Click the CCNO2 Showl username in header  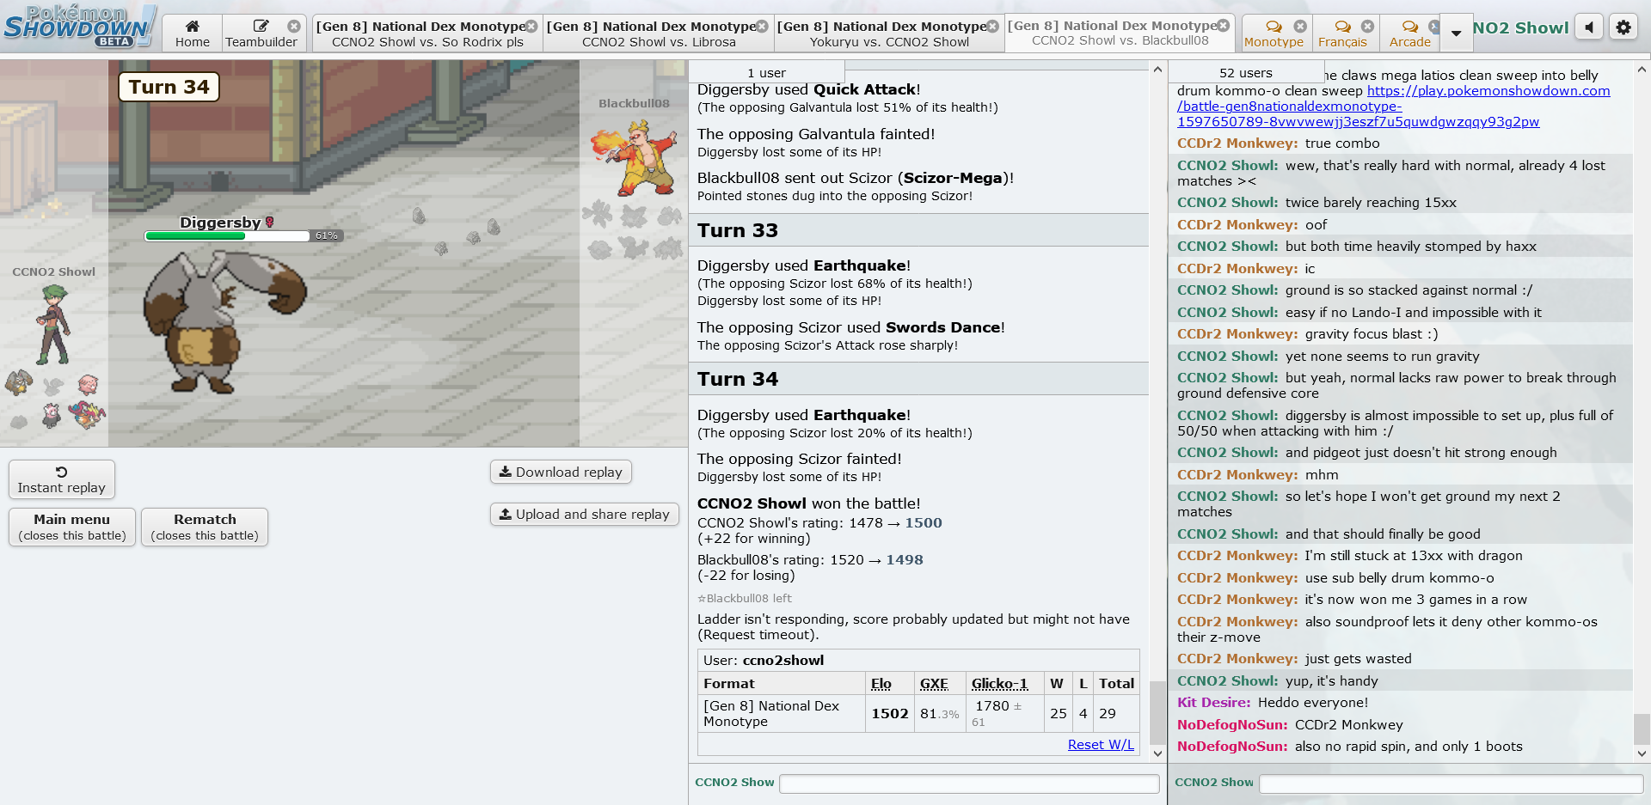(x=1520, y=27)
